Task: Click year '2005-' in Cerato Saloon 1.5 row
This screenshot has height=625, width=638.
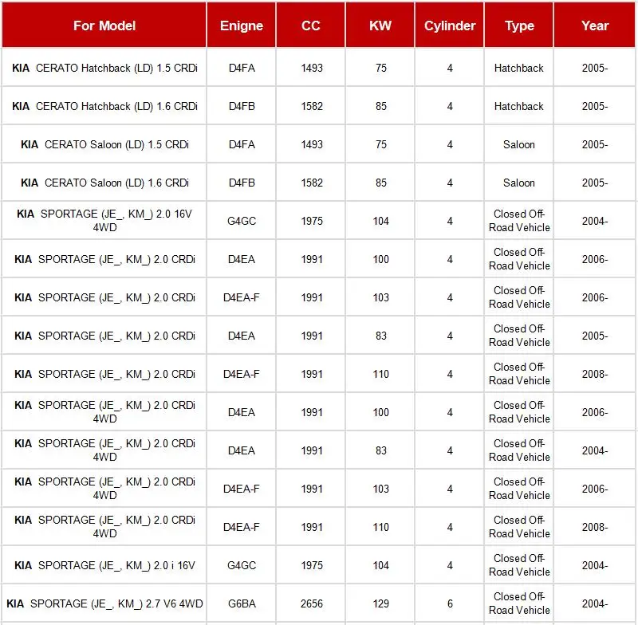Action: tap(594, 144)
